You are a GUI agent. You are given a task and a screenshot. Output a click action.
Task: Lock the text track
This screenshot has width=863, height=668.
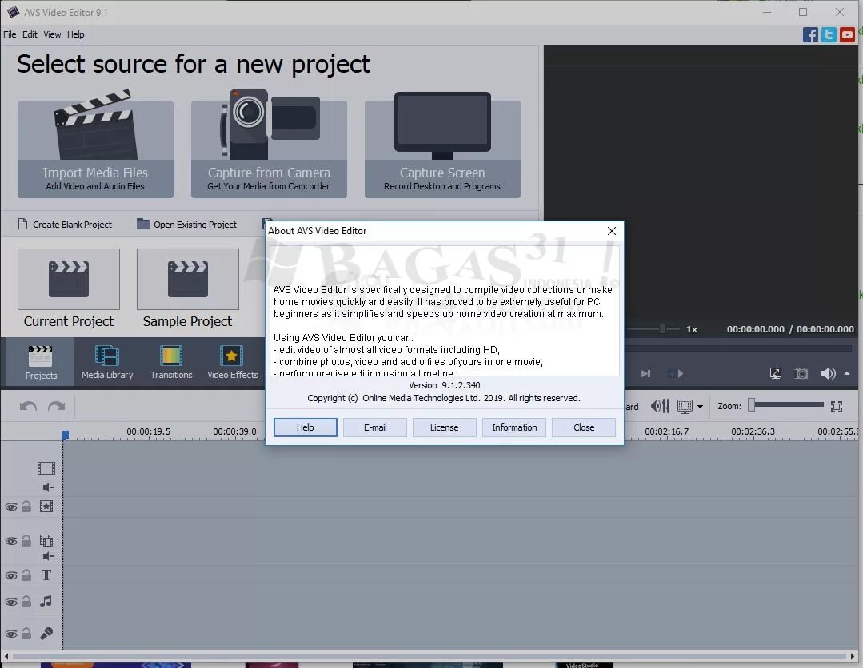26,575
